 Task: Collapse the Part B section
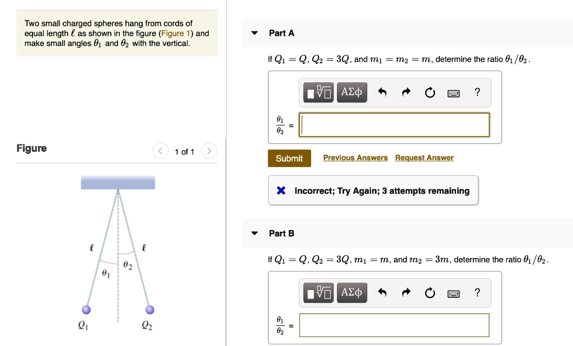point(255,233)
